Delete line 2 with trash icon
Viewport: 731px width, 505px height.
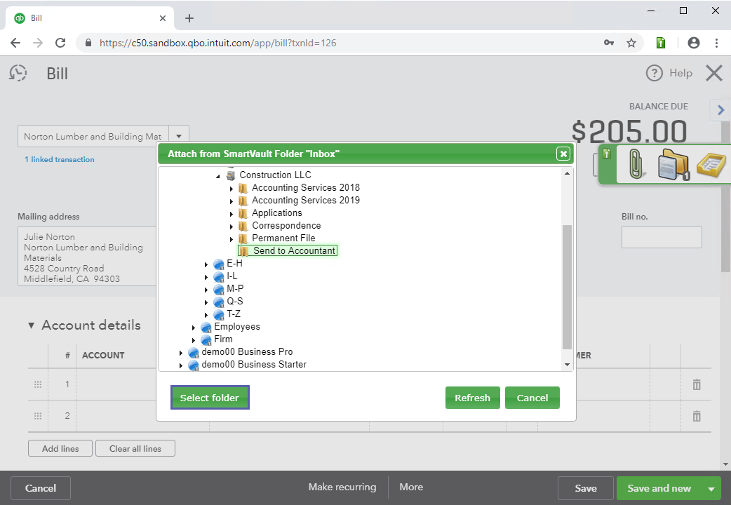pos(697,416)
